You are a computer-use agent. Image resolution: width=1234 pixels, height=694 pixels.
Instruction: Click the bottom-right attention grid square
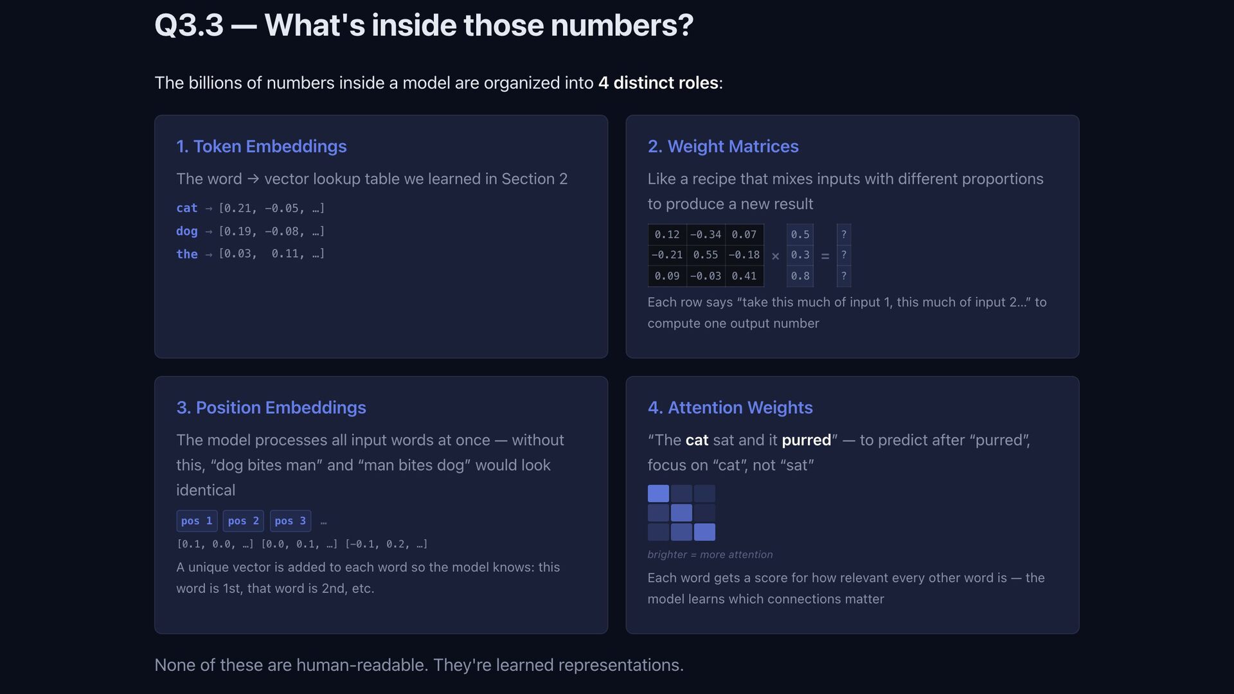click(704, 532)
